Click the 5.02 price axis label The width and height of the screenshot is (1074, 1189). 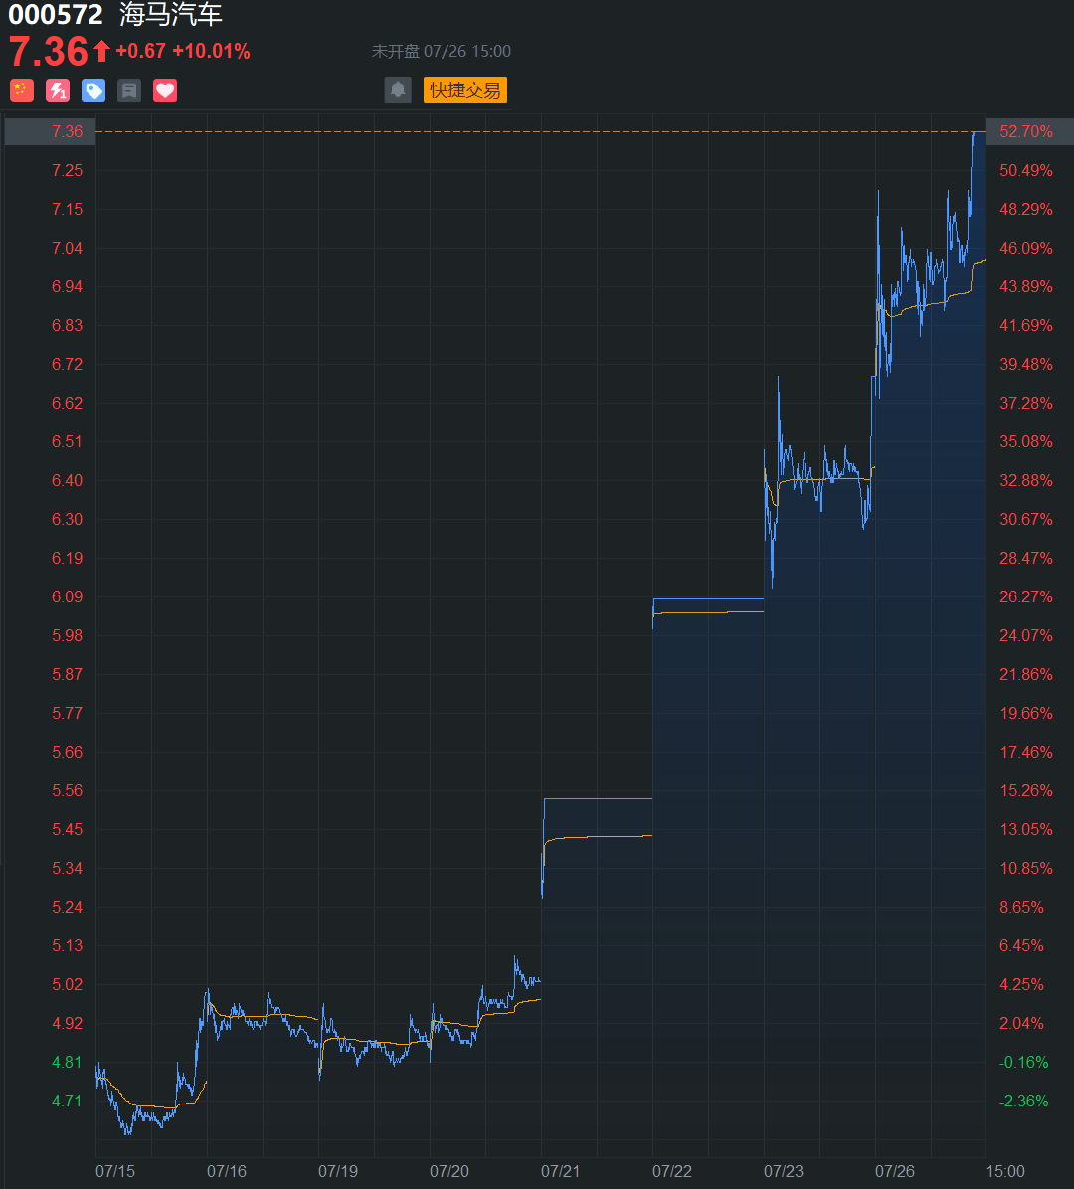[x=67, y=984]
